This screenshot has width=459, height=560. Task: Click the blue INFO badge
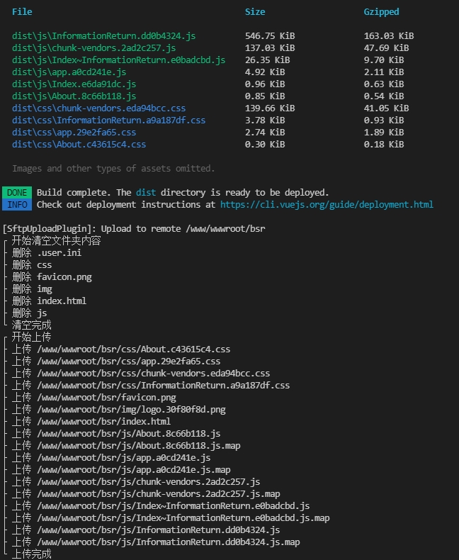[17, 204]
